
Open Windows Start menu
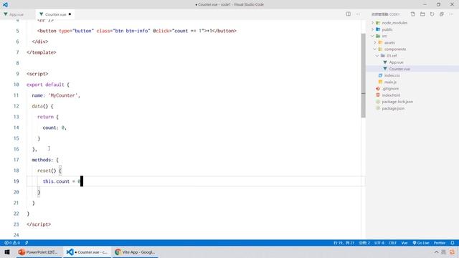7,252
